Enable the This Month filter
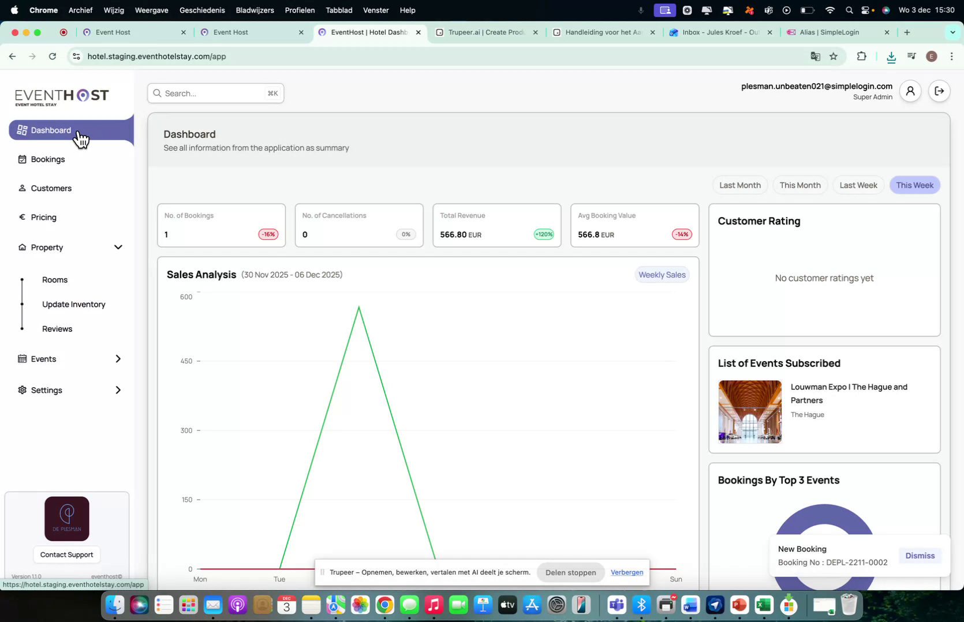This screenshot has height=622, width=964. pos(800,185)
